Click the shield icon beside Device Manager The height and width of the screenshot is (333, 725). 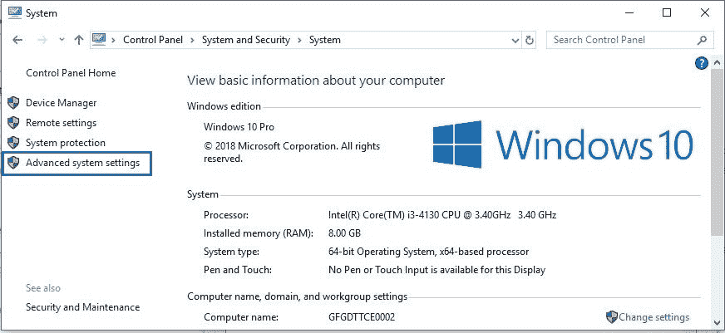tap(12, 103)
